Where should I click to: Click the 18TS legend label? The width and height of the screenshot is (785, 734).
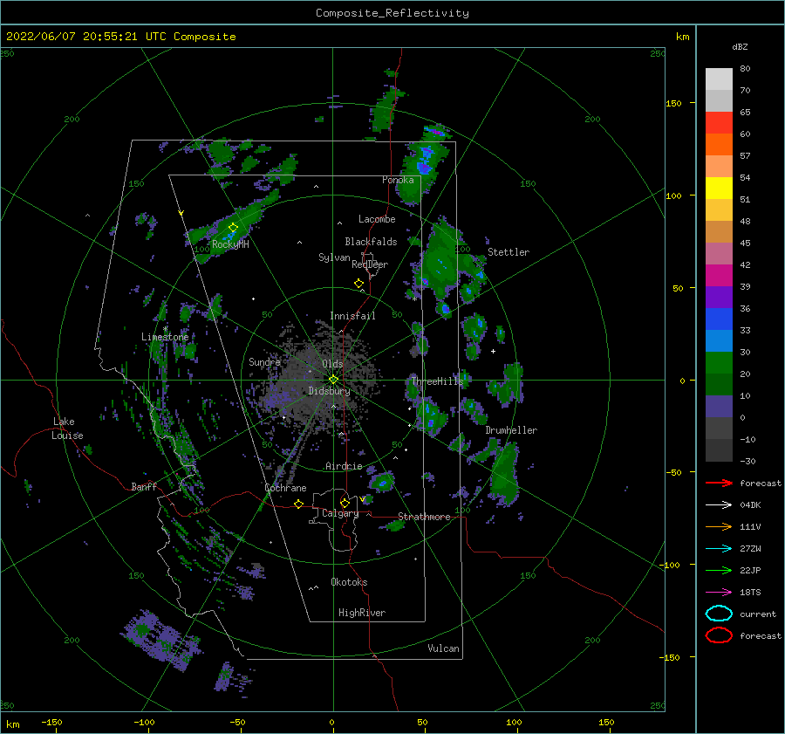click(x=750, y=593)
